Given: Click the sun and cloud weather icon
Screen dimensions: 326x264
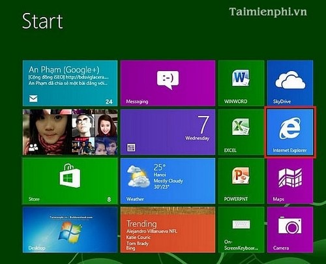Looking at the screenshot, I should point(138,176).
